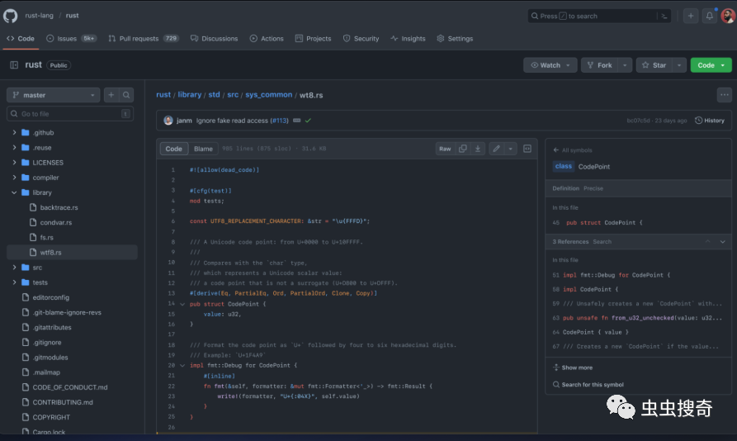Screen dimensions: 737x441
Task: Open the Actions tab
Action: pyautogui.click(x=267, y=39)
